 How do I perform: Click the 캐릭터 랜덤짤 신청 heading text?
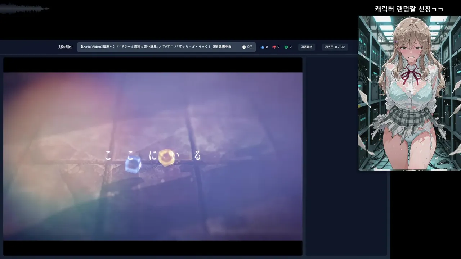point(409,9)
